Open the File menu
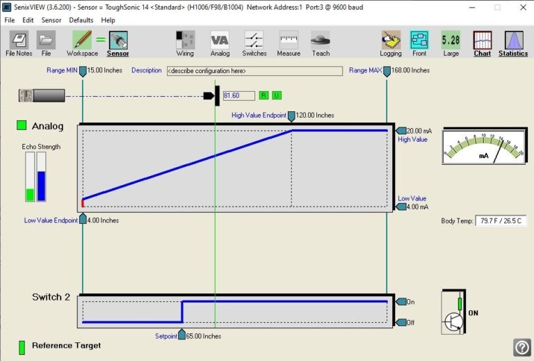 (10, 20)
